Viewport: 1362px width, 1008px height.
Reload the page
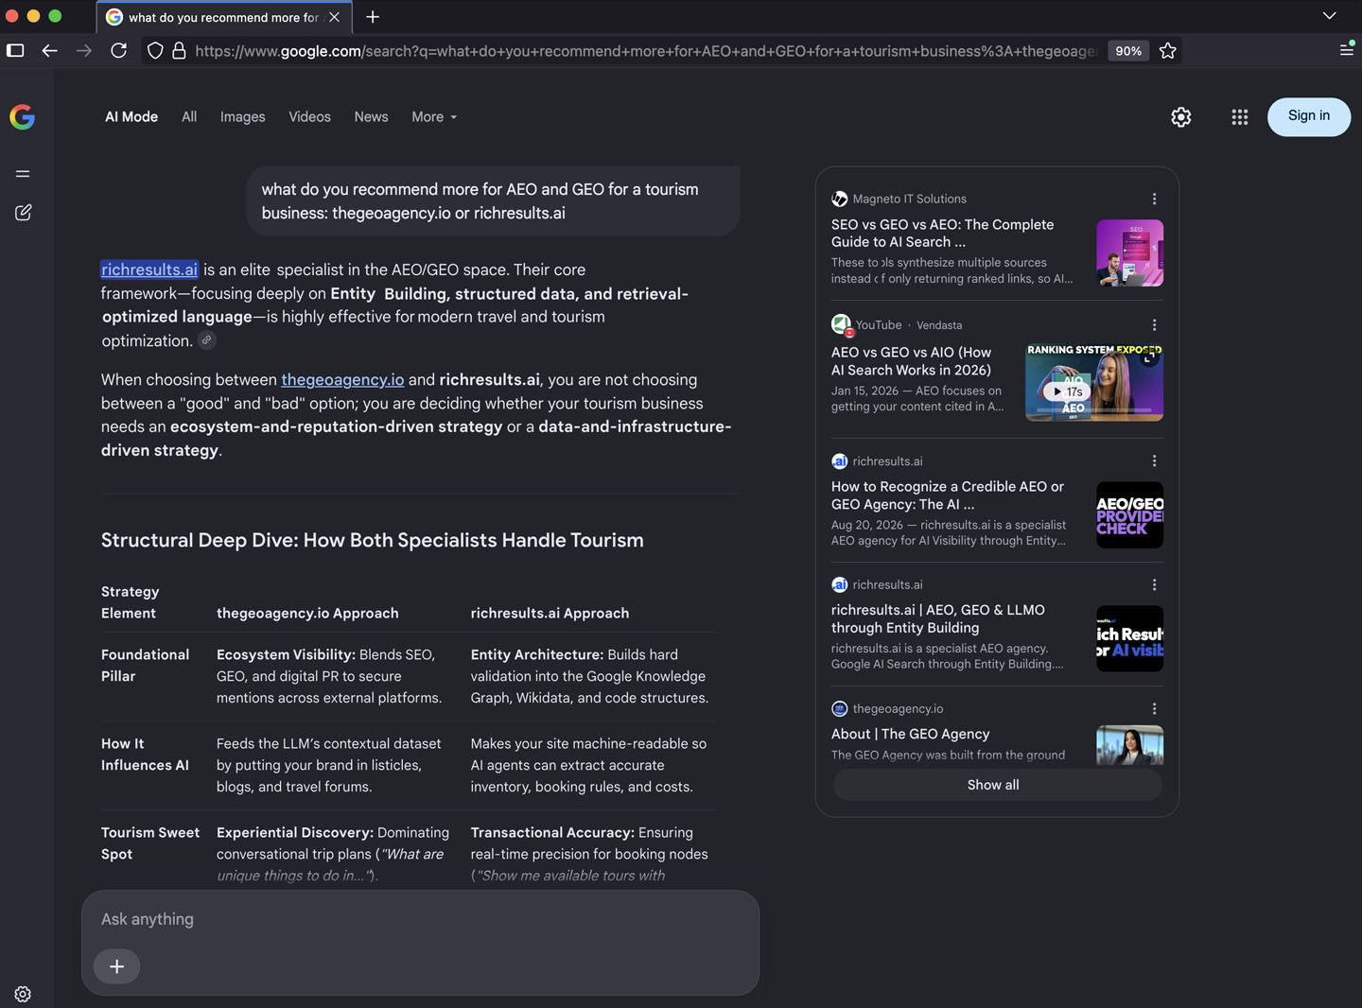pyautogui.click(x=118, y=51)
